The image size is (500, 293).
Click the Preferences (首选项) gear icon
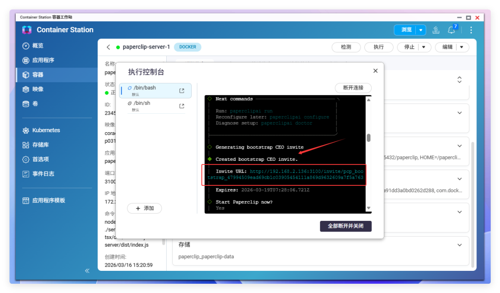[26, 159]
